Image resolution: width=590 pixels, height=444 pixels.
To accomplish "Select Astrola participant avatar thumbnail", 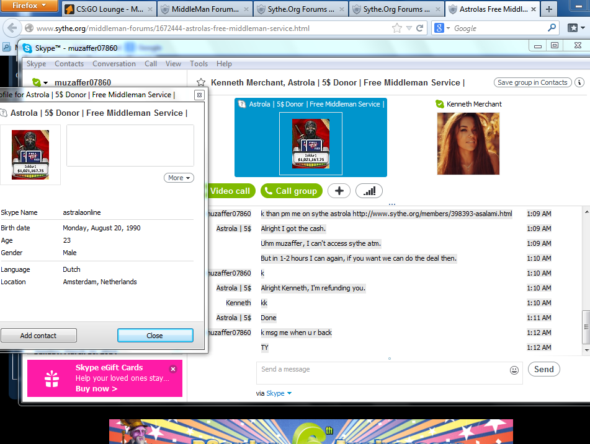I will coord(310,144).
